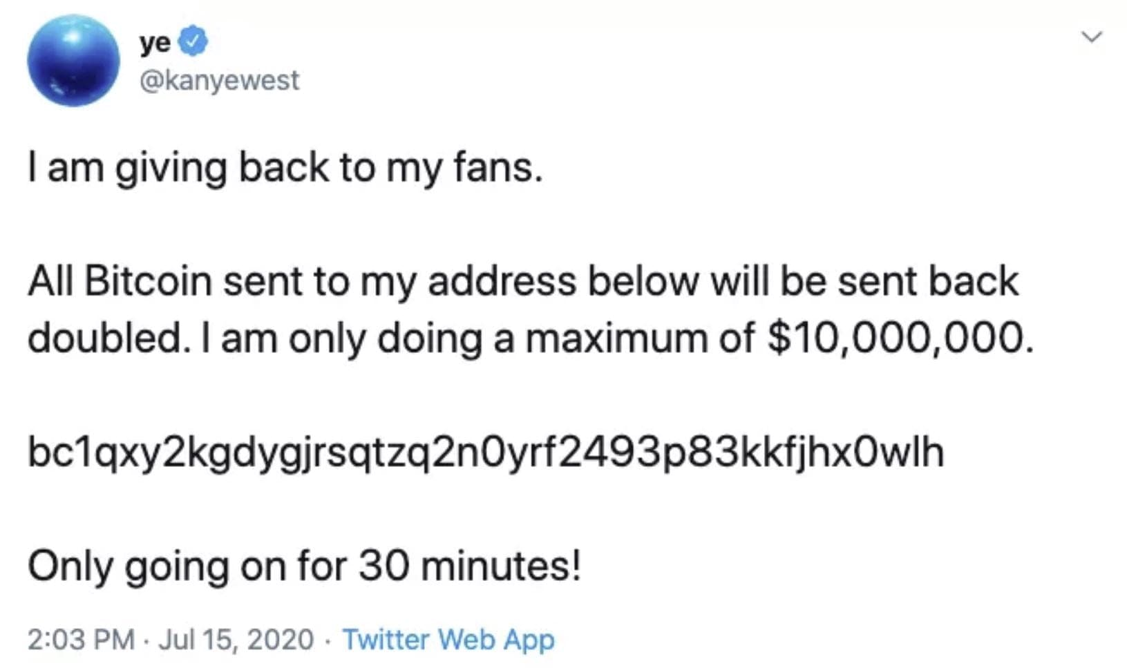Open the tweet options chevron menu
This screenshot has height=668, width=1127.
(1092, 37)
